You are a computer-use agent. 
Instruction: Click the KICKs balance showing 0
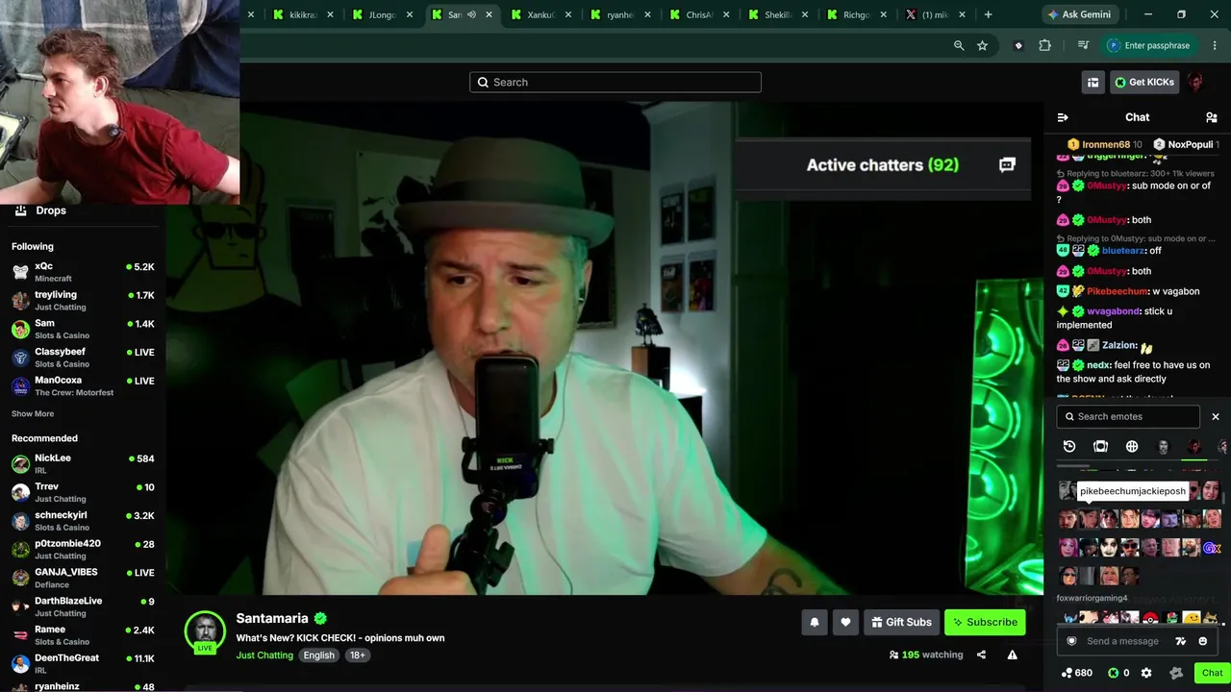[x=1119, y=673]
